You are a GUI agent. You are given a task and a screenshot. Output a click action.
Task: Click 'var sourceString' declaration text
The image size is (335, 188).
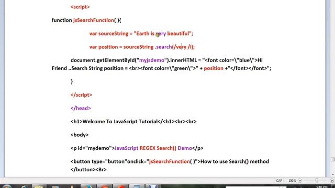tap(109, 33)
